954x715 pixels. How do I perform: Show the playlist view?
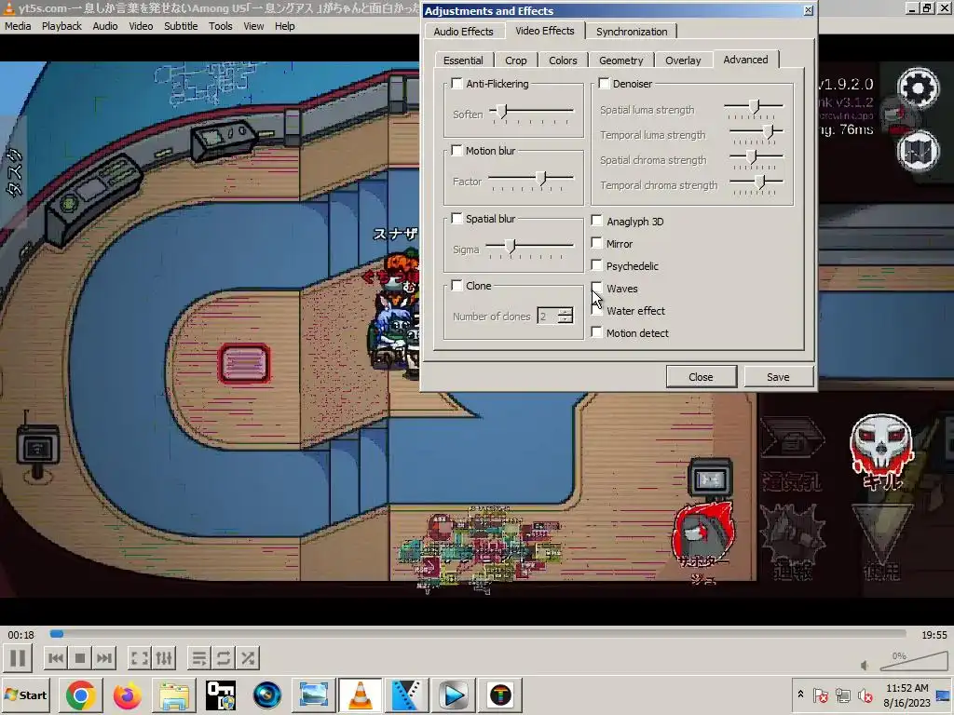tap(199, 658)
